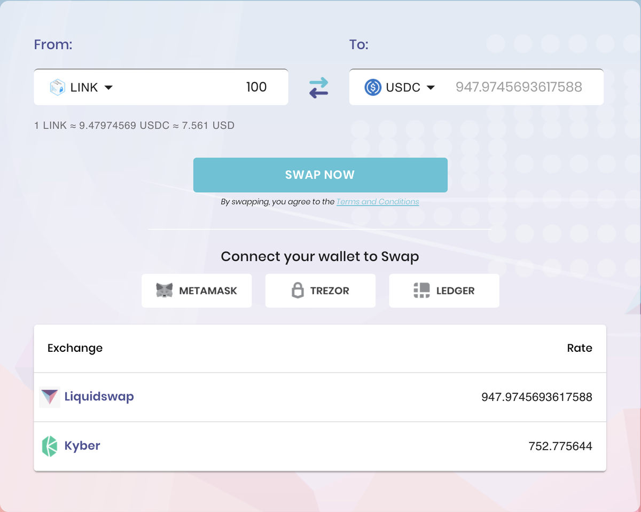Image resolution: width=641 pixels, height=512 pixels.
Task: Open the USDC token dropdown arrow
Action: (x=431, y=88)
